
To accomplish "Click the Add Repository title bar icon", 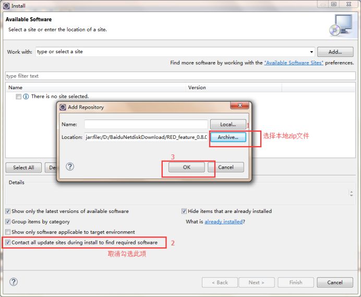I will tap(63, 107).
